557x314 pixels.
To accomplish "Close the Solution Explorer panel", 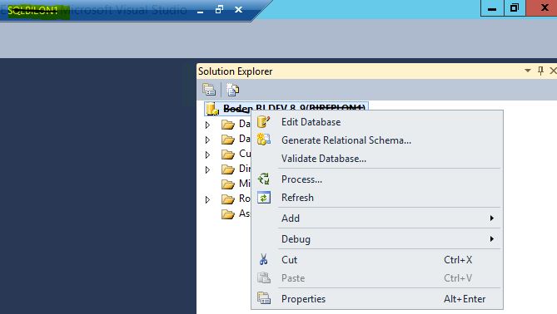I will point(553,71).
